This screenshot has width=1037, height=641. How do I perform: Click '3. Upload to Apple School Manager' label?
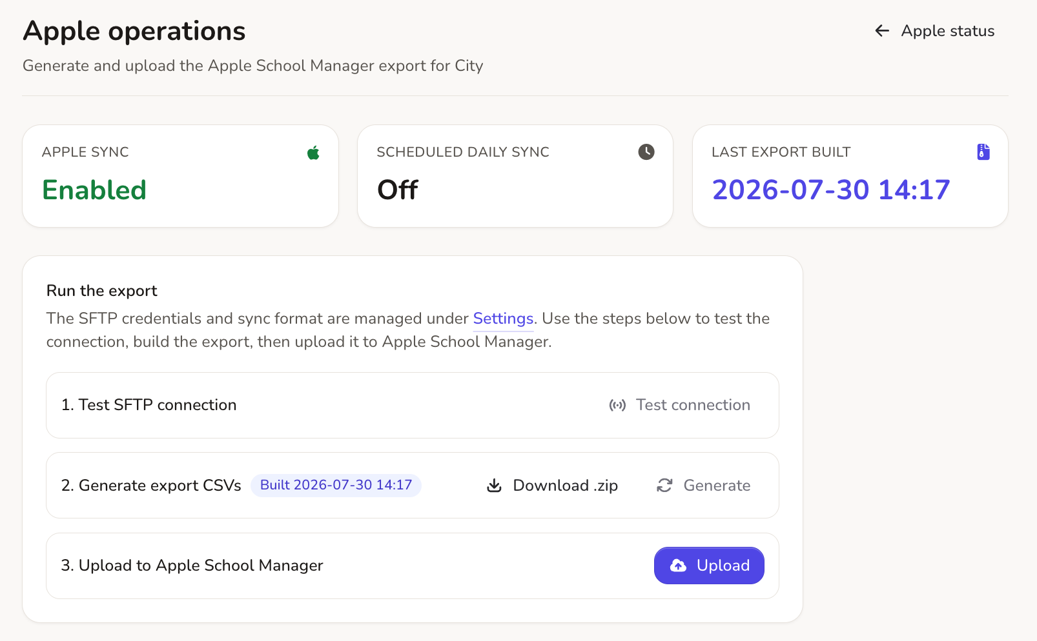[x=192, y=566]
